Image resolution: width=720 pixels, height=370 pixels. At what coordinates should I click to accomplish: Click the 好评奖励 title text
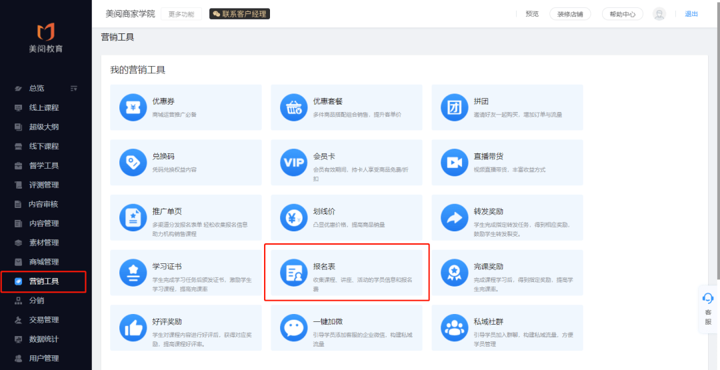click(167, 322)
